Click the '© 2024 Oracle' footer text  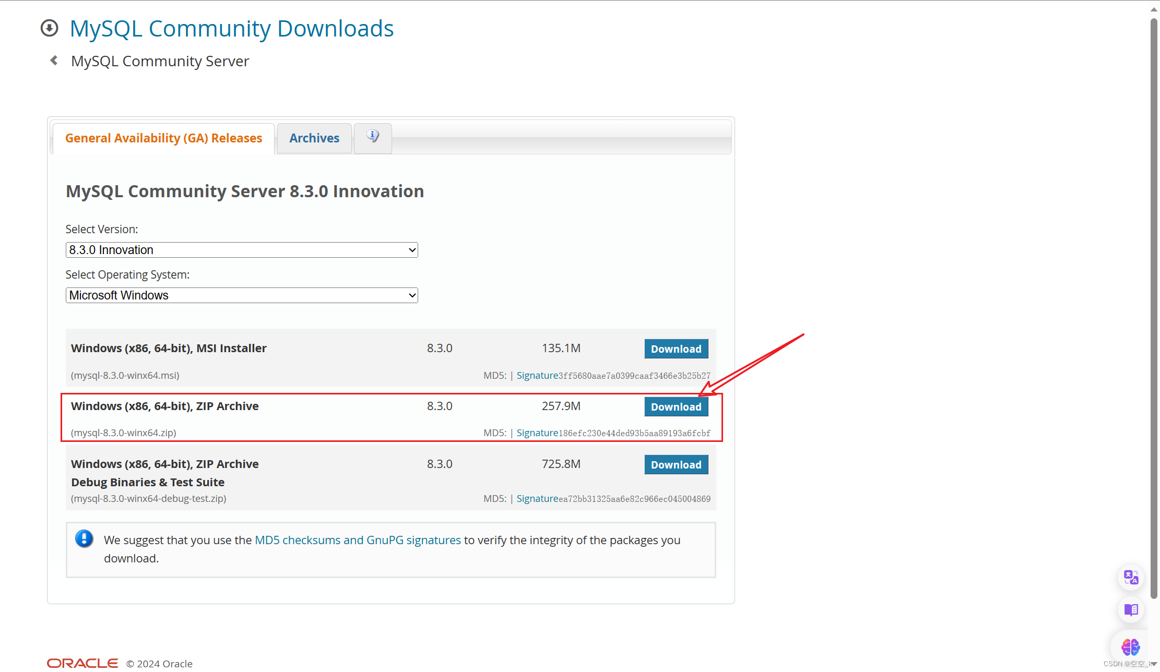coord(159,664)
